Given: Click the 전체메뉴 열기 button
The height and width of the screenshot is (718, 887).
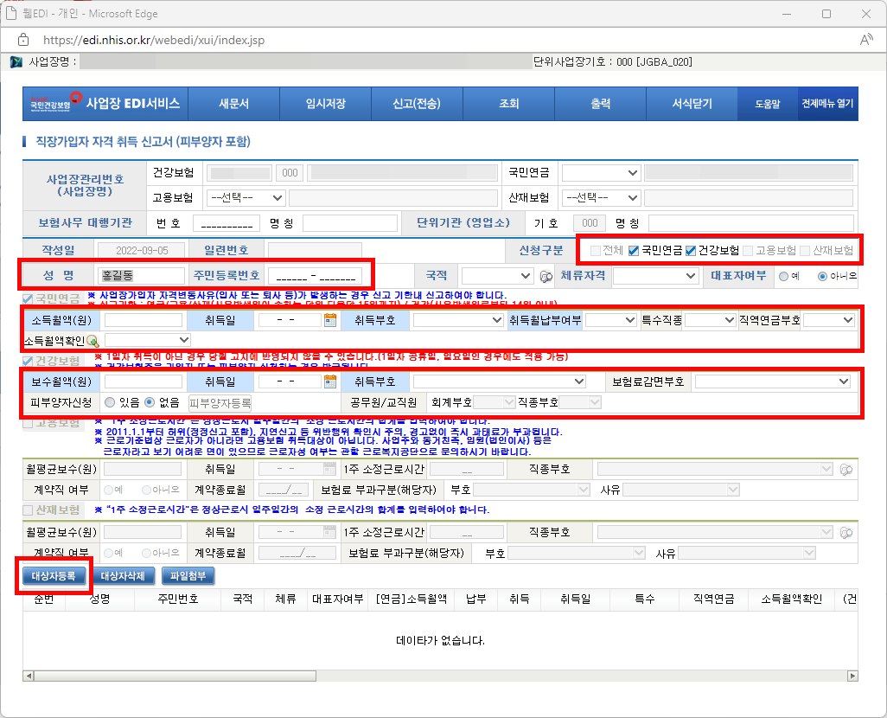Looking at the screenshot, I should tap(827, 104).
